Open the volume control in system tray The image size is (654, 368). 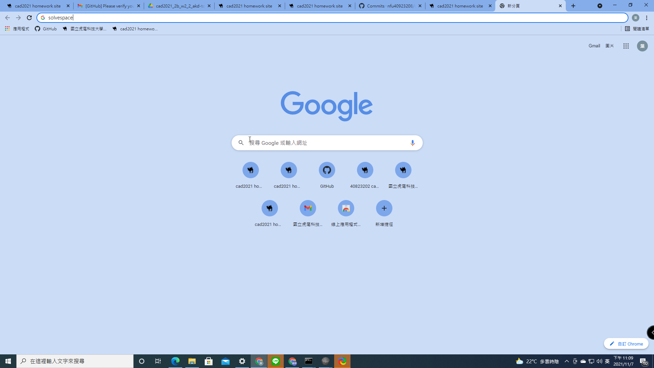coord(599,361)
